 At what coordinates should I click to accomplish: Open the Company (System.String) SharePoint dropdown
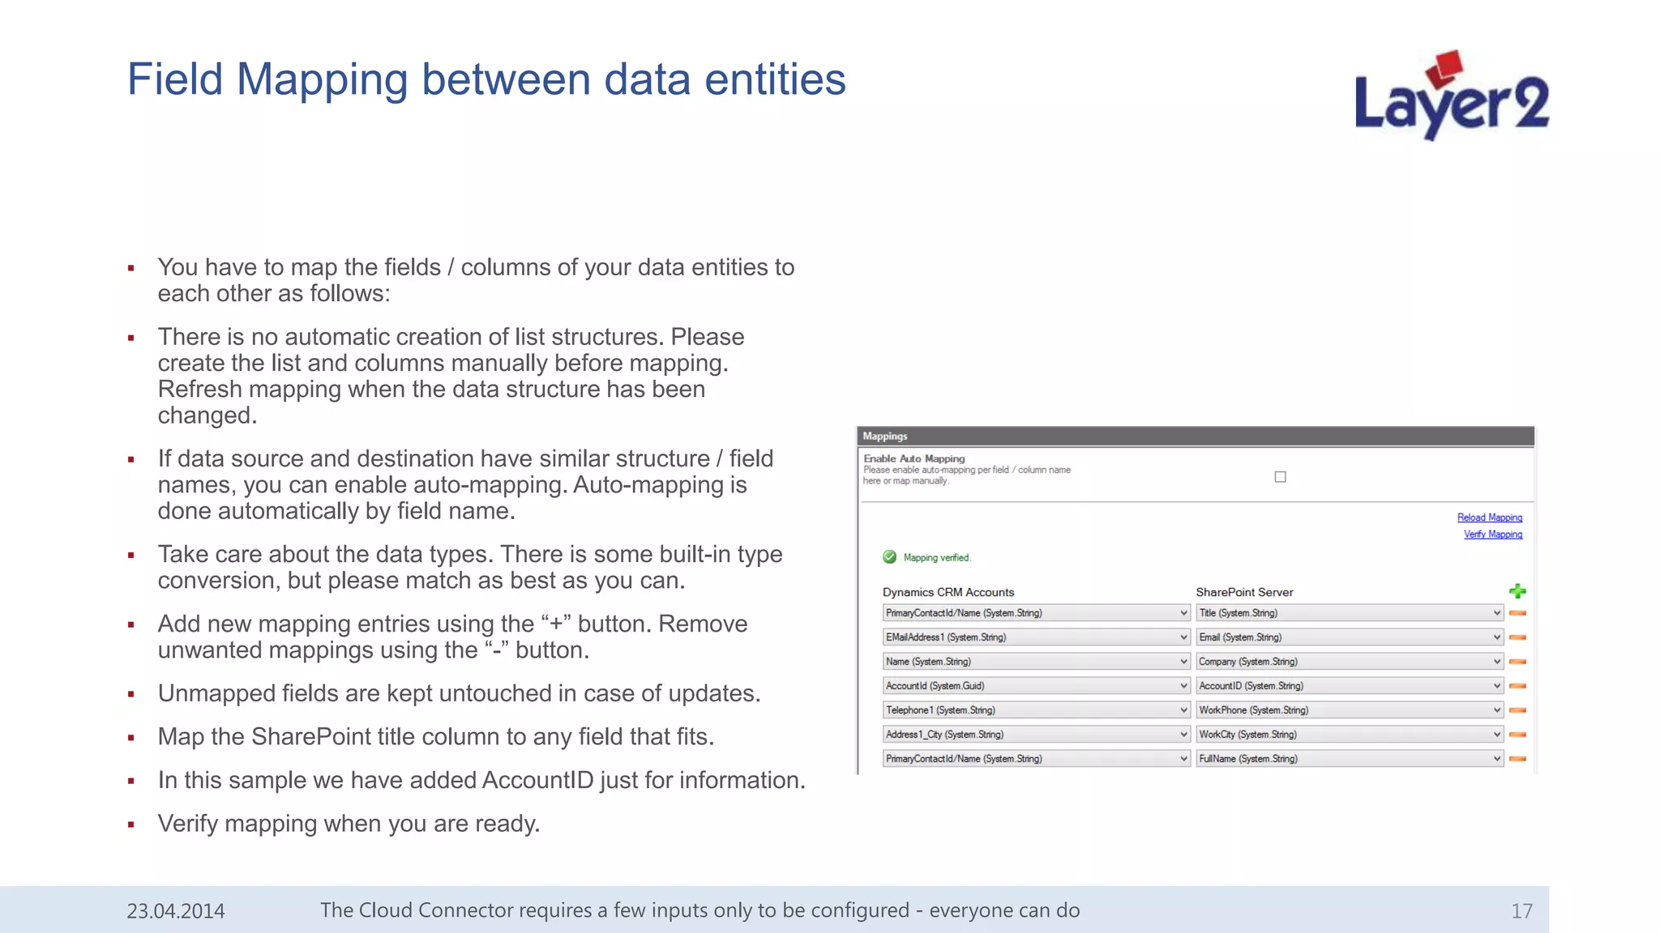(1350, 662)
